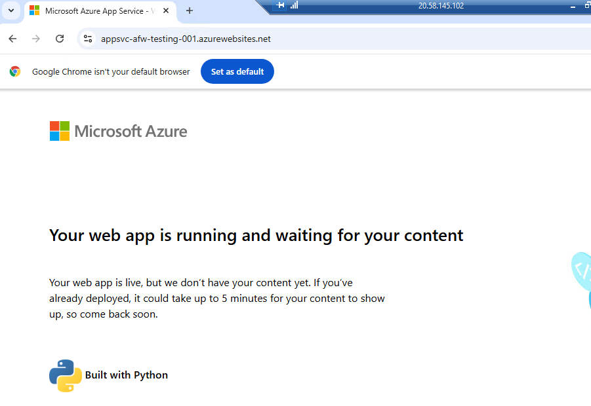Focus the address bar showing azurewebsites.net URL
591x406 pixels.
point(262,39)
